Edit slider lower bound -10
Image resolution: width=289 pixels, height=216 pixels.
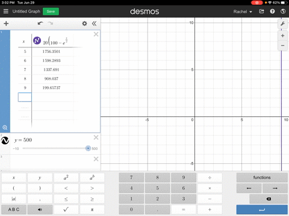(16, 149)
